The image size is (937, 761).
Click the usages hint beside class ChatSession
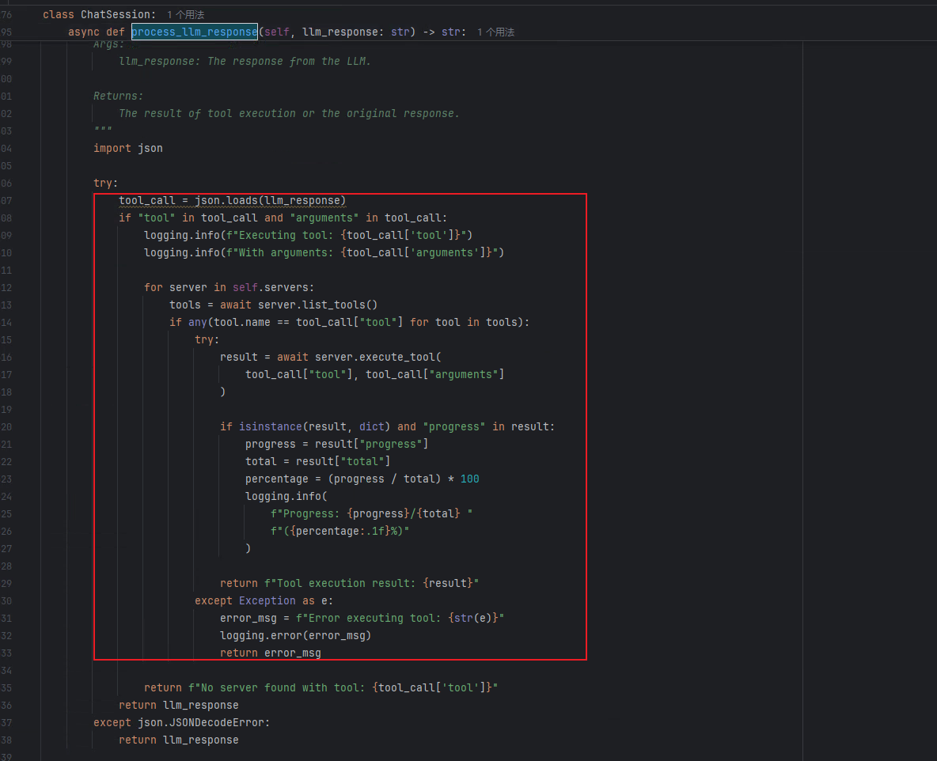(x=185, y=14)
